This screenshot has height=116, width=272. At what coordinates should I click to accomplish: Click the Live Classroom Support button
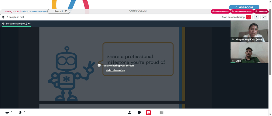242,11
